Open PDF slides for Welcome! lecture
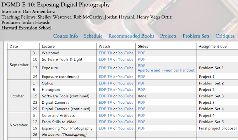Screen dimensions: 238x140 point(141,53)
